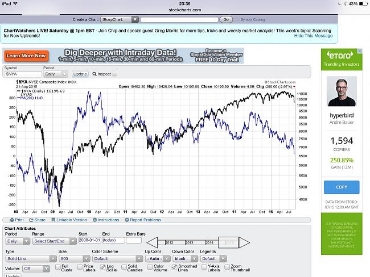Toggle the Smoothed Lines checkbox
This screenshot has height=277, width=370.
click(175, 267)
